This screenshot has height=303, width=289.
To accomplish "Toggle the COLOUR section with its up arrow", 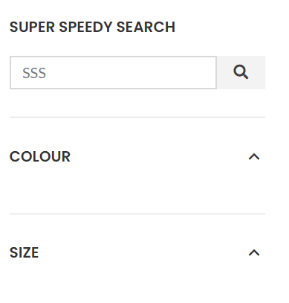I will click(x=254, y=157).
